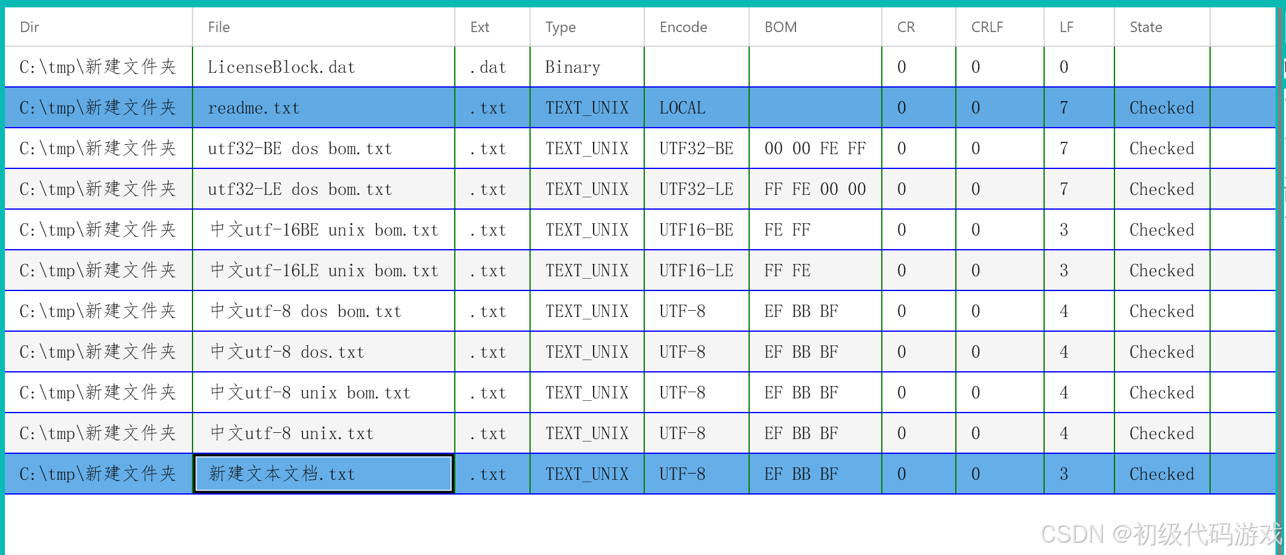This screenshot has width=1286, height=555.
Task: Click the State column header
Action: pyautogui.click(x=1145, y=27)
